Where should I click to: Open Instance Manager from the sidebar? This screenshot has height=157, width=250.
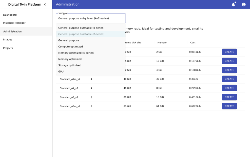click(x=14, y=23)
